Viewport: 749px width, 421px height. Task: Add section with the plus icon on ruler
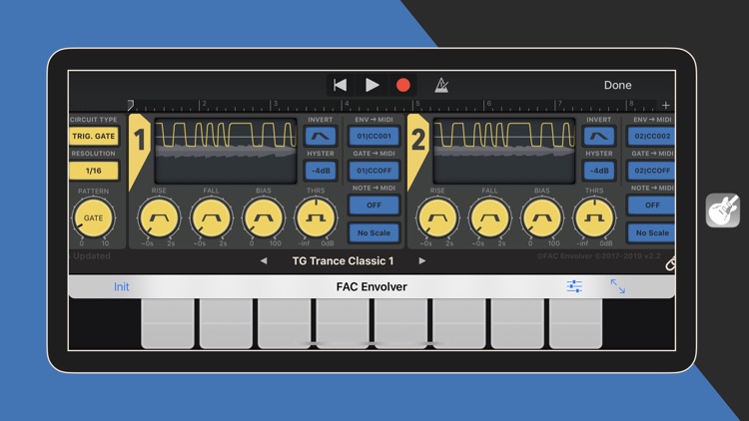[666, 105]
